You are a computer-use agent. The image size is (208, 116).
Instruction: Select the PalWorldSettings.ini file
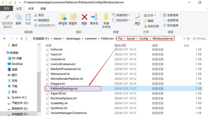tap(64, 89)
